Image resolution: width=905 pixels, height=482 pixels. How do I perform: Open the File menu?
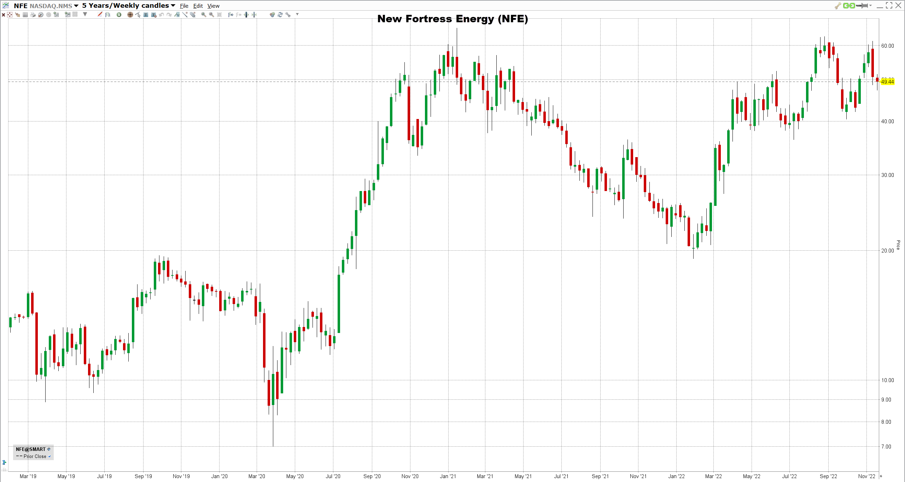pos(184,6)
